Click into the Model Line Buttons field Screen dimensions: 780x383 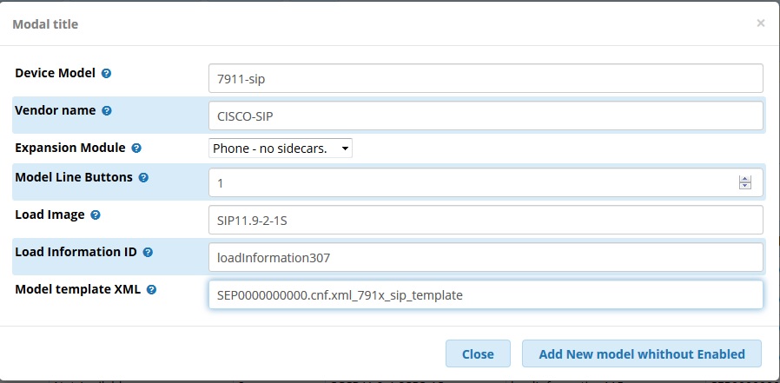coord(469,182)
